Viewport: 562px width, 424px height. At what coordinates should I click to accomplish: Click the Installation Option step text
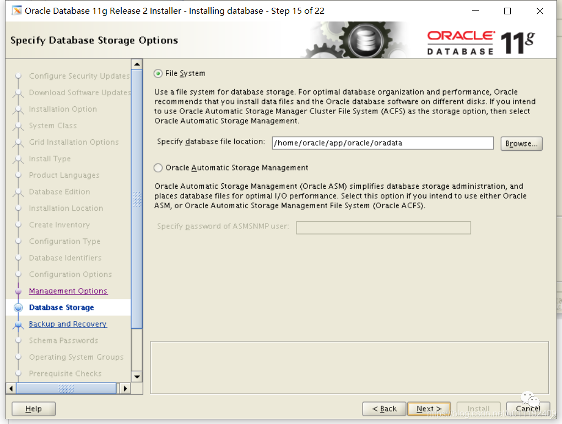pos(63,109)
